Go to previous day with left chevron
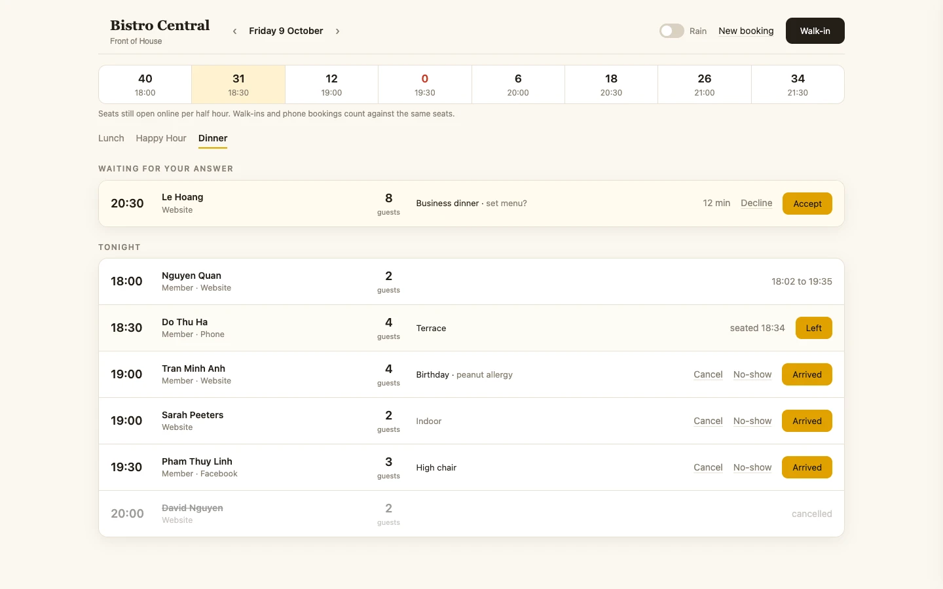Viewport: 943px width, 589px height. 234,31
